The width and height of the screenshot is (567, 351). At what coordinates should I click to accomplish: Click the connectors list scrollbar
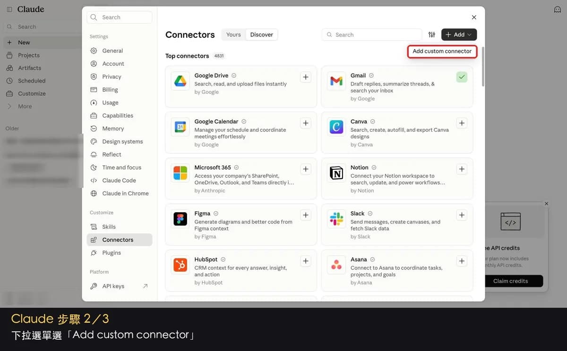(483, 66)
